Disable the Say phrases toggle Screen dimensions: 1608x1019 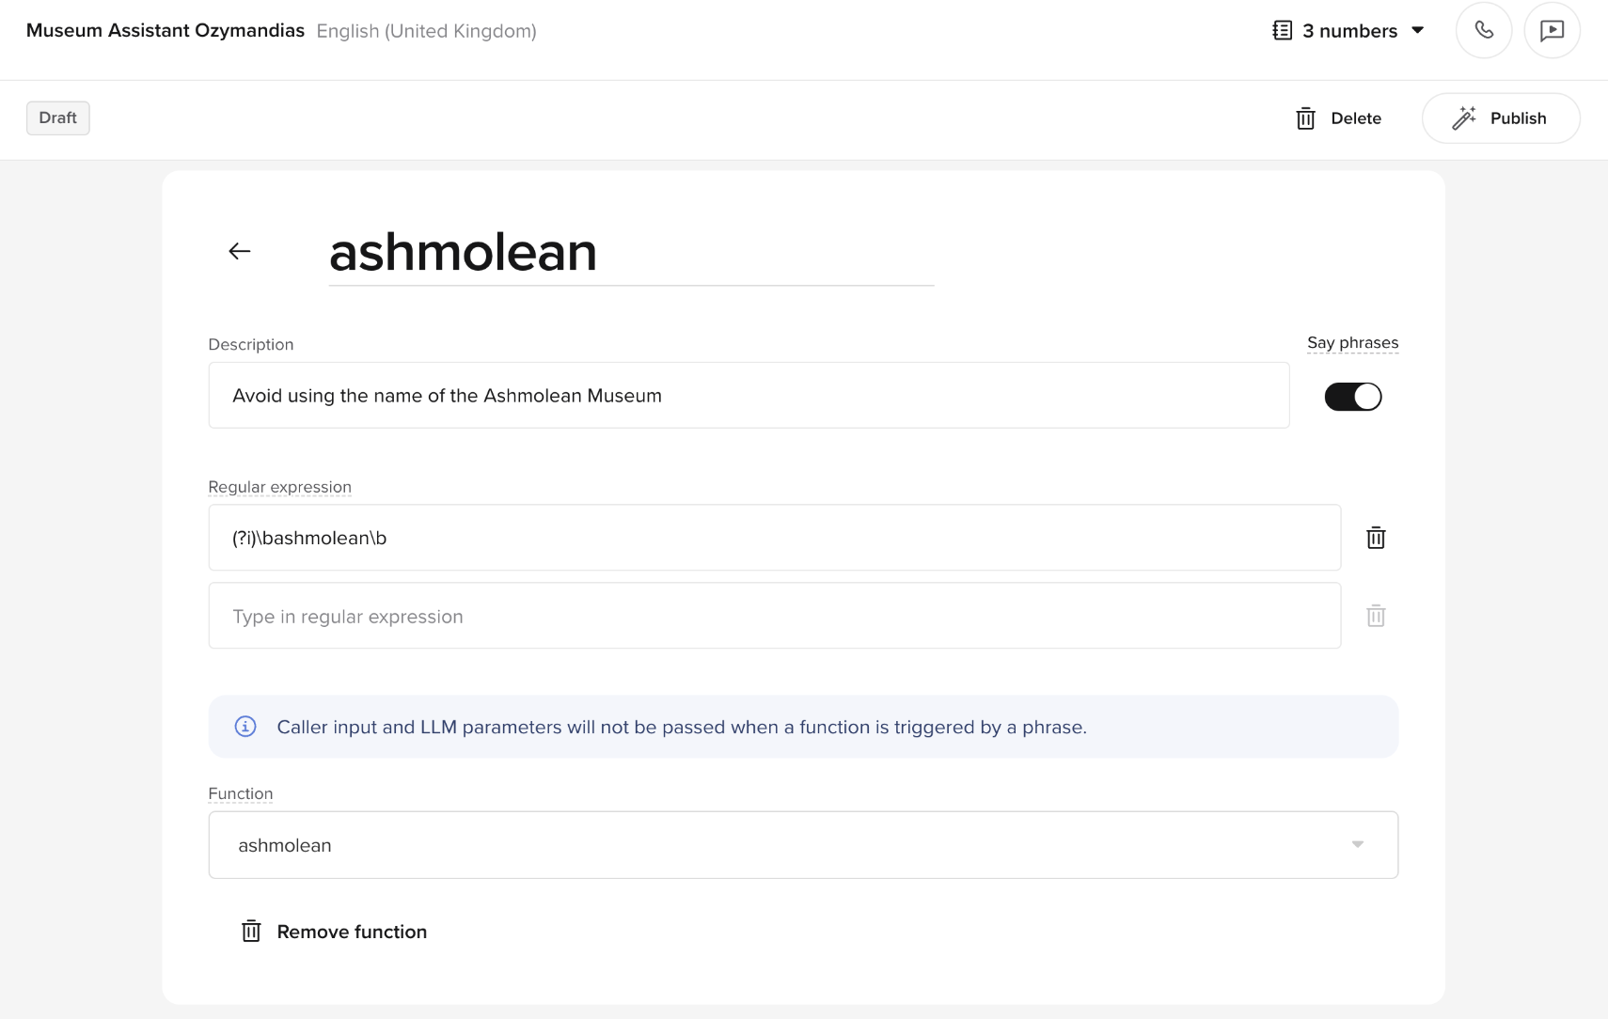coord(1353,396)
